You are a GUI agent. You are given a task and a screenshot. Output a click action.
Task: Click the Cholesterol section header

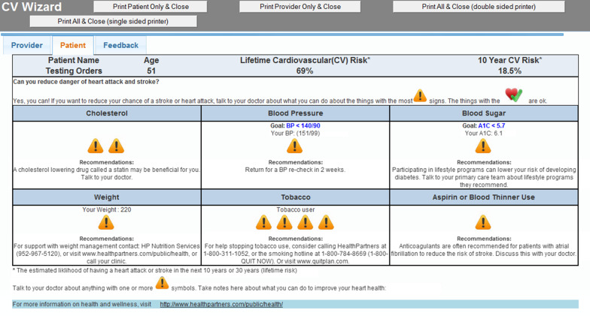[107, 113]
